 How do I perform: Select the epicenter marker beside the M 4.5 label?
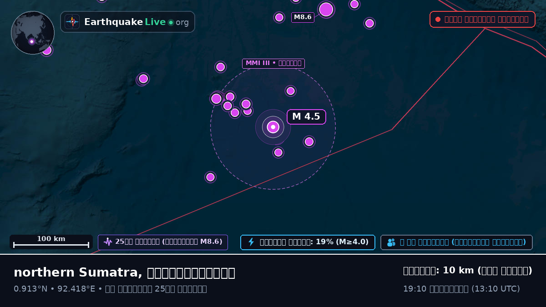coord(273,127)
